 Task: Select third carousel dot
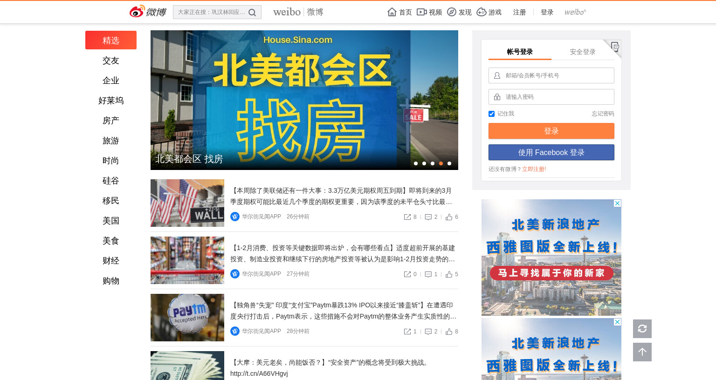point(433,163)
